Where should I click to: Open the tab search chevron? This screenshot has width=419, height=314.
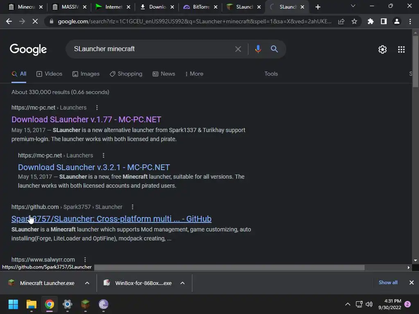tap(353, 6)
